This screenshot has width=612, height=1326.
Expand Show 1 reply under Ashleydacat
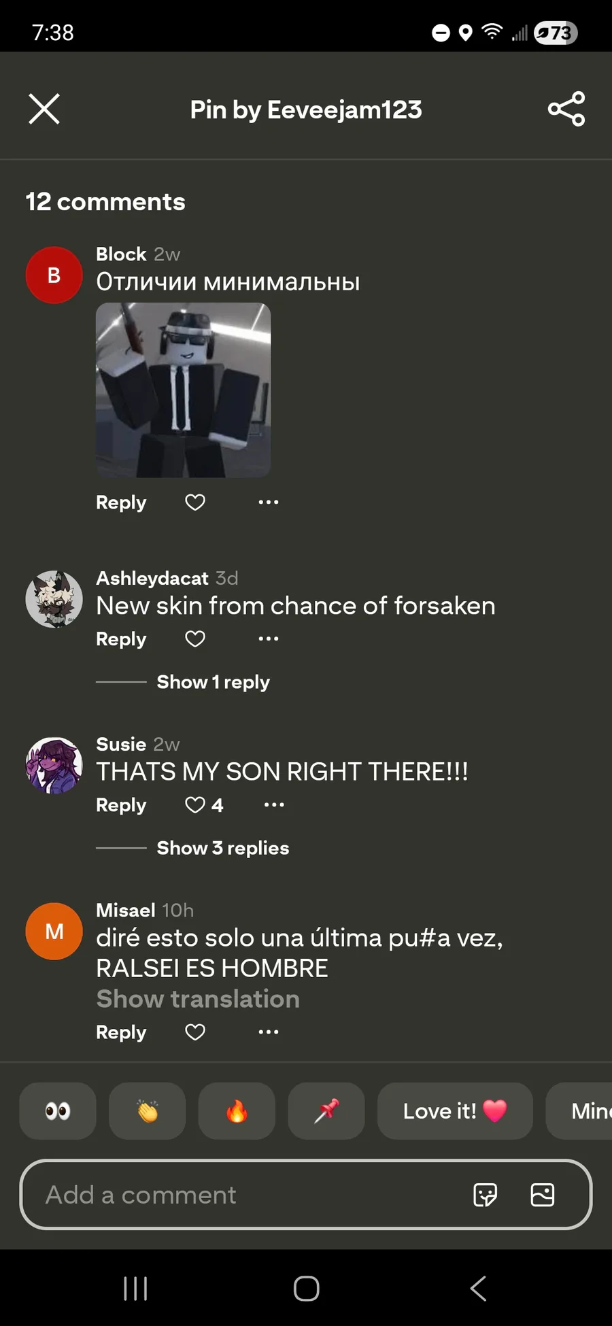pos(213,682)
